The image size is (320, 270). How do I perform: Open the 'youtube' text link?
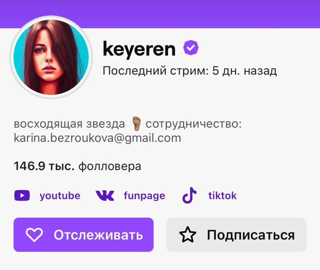point(60,196)
